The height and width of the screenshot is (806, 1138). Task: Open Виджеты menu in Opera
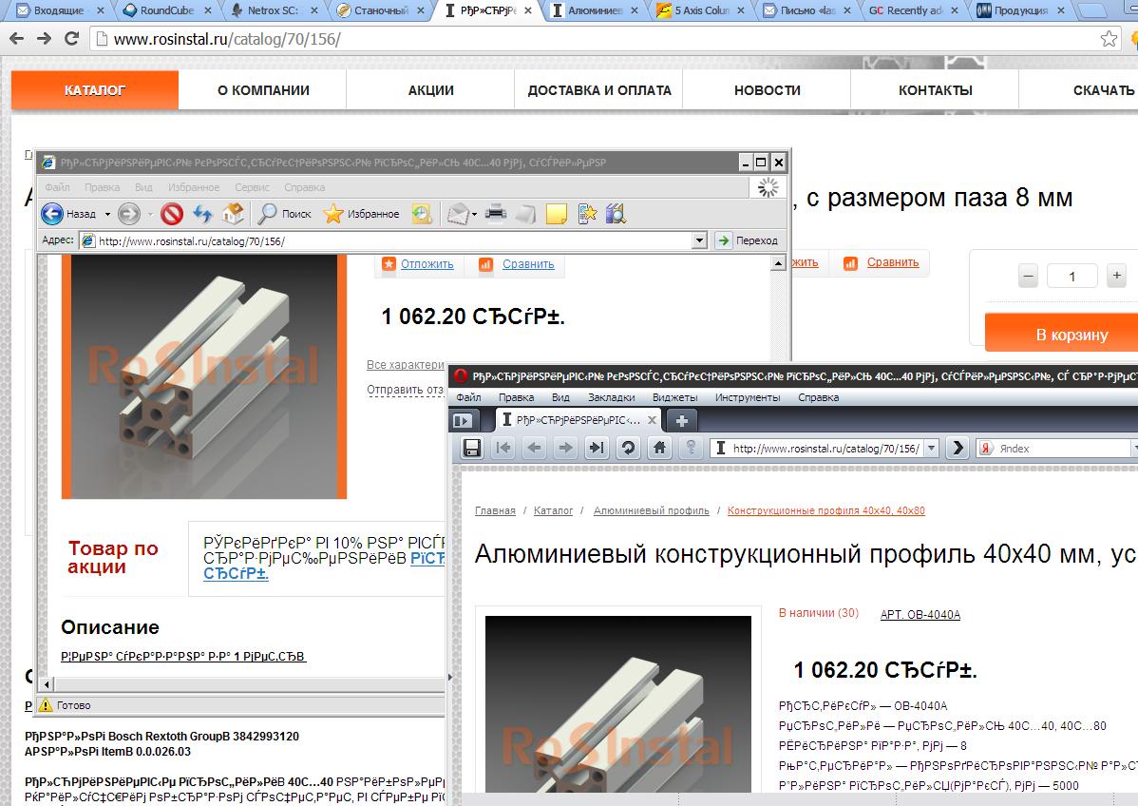tap(675, 397)
